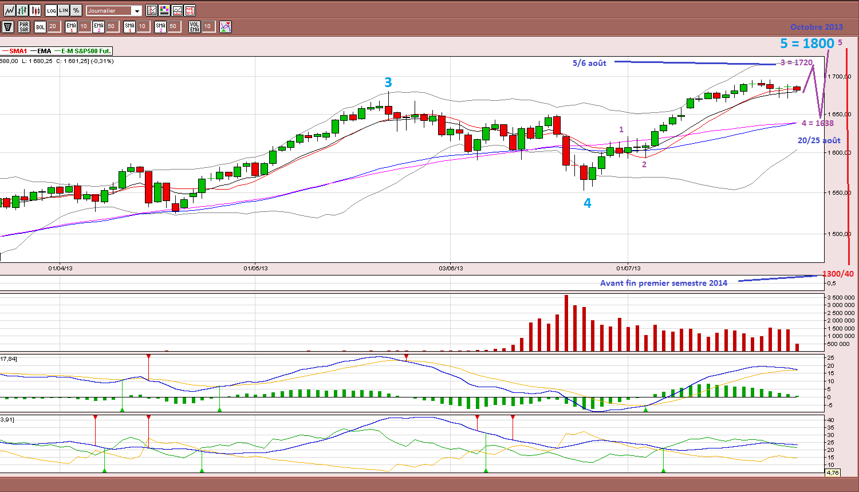
Task: Click the 'Octobre 2013' annotation text
Action: [x=817, y=27]
